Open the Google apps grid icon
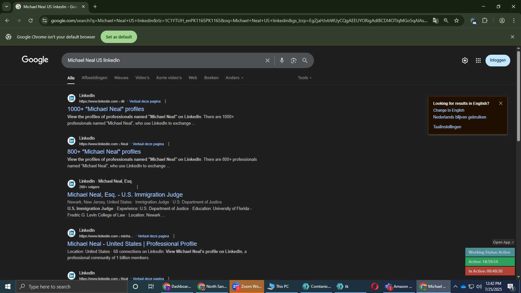This screenshot has height=293, width=521. pos(478,61)
